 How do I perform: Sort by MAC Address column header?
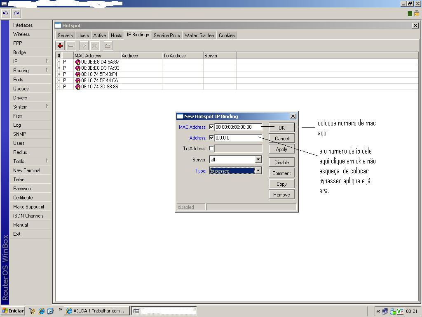(x=97, y=56)
